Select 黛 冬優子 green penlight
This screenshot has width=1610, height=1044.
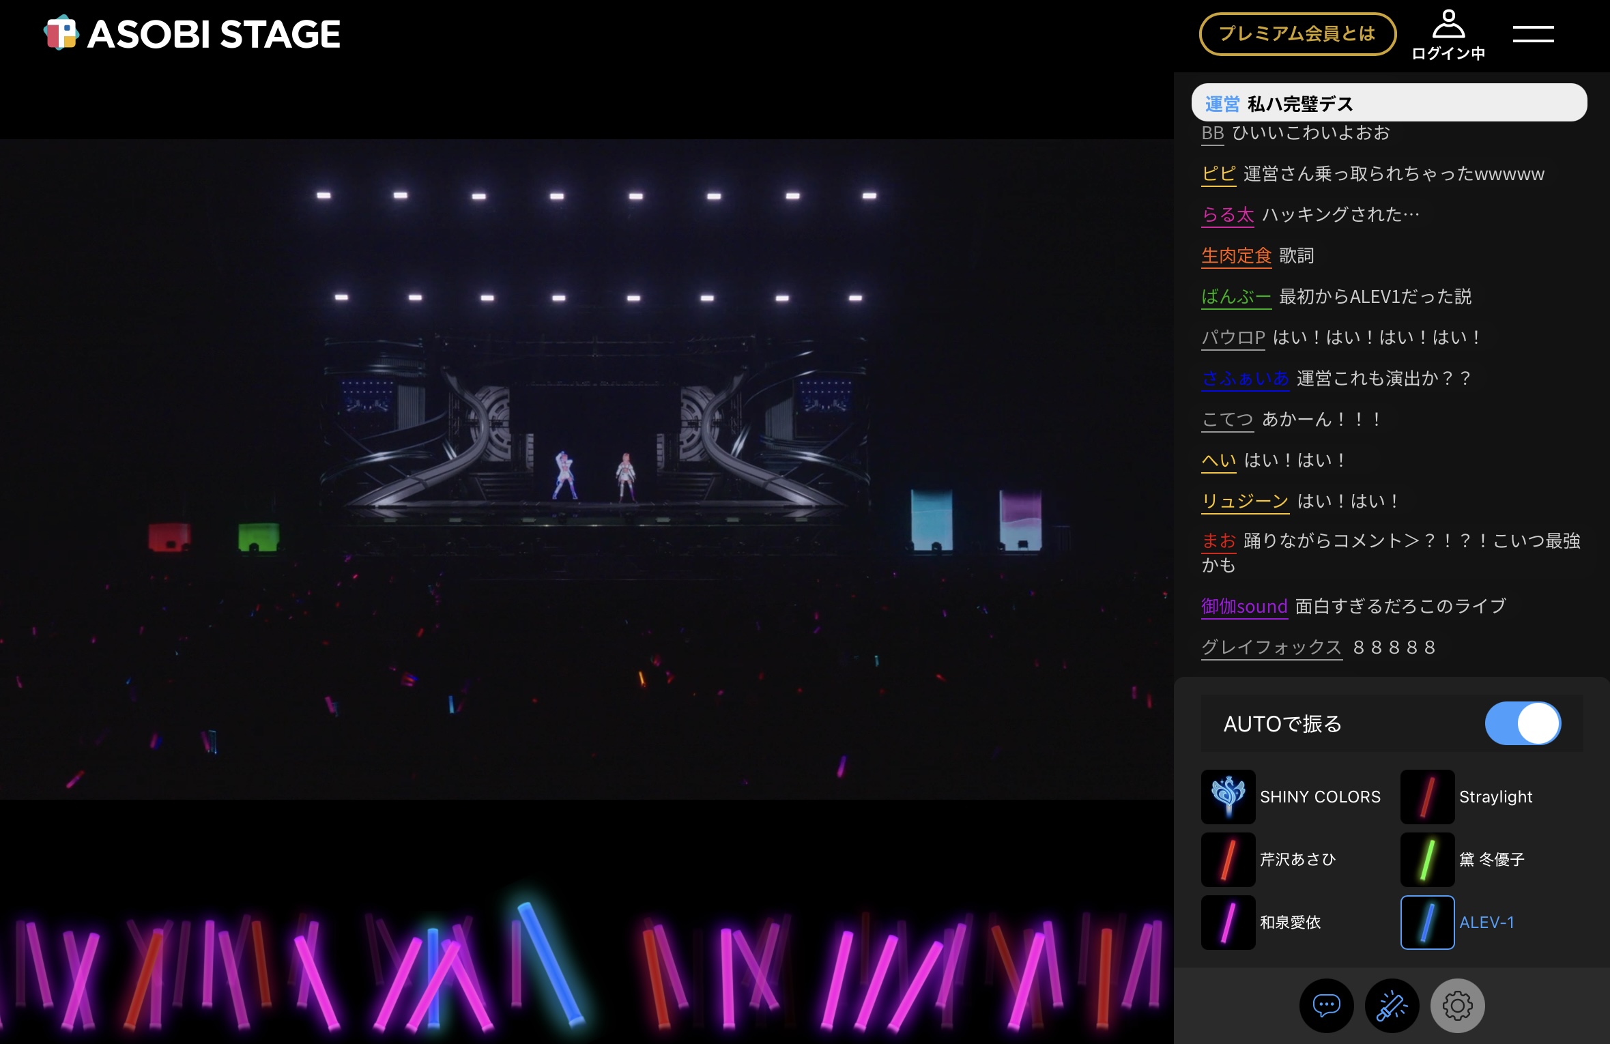point(1427,859)
